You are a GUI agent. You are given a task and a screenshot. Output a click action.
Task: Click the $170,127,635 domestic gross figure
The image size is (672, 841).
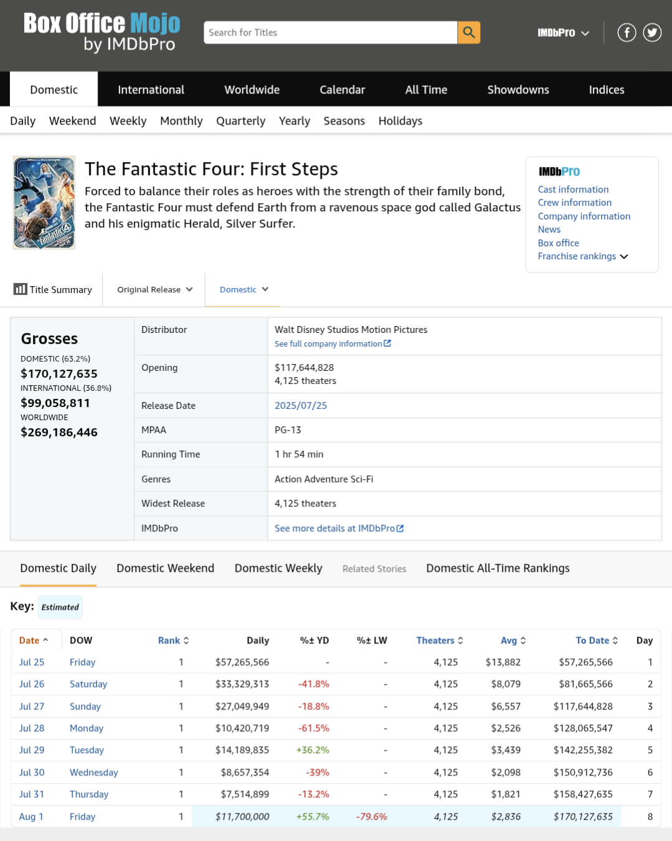(59, 373)
